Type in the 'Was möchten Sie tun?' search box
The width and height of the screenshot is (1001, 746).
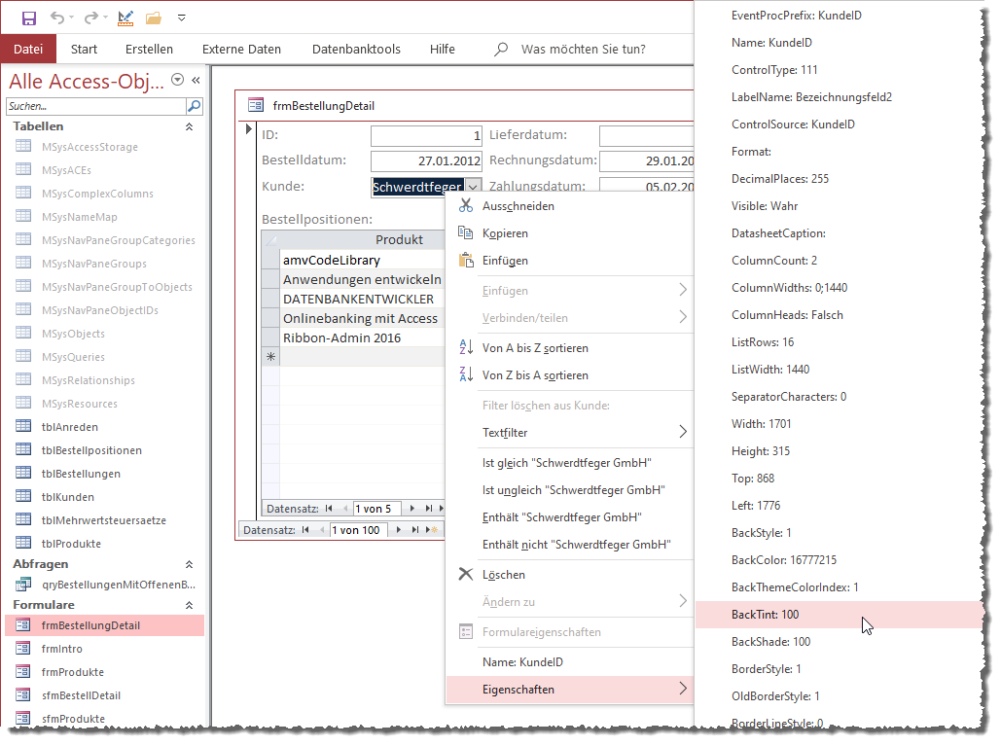pos(583,50)
